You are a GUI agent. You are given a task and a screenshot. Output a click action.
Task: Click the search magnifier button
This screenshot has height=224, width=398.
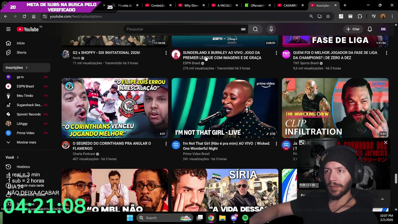click(255, 29)
